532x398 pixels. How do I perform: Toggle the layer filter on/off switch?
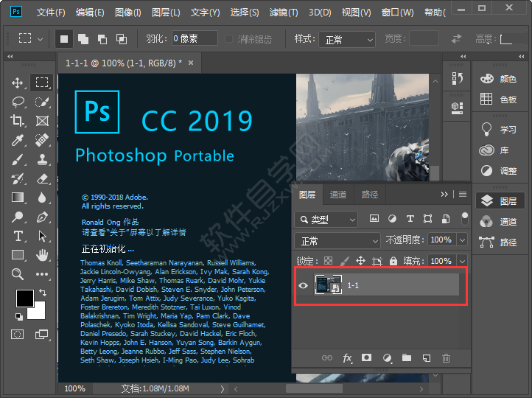464,217
